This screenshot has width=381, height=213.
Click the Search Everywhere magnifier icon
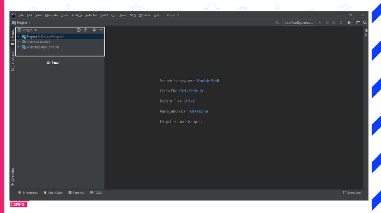click(365, 23)
